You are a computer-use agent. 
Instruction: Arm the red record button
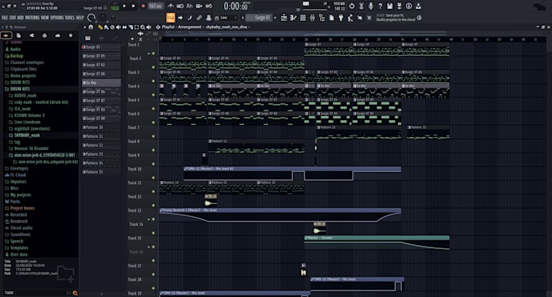tap(143, 6)
